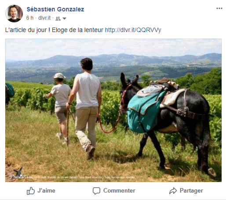Image resolution: width=226 pixels, height=200 pixels.
Task: Click the curved share arrow icon
Action: tap(173, 191)
